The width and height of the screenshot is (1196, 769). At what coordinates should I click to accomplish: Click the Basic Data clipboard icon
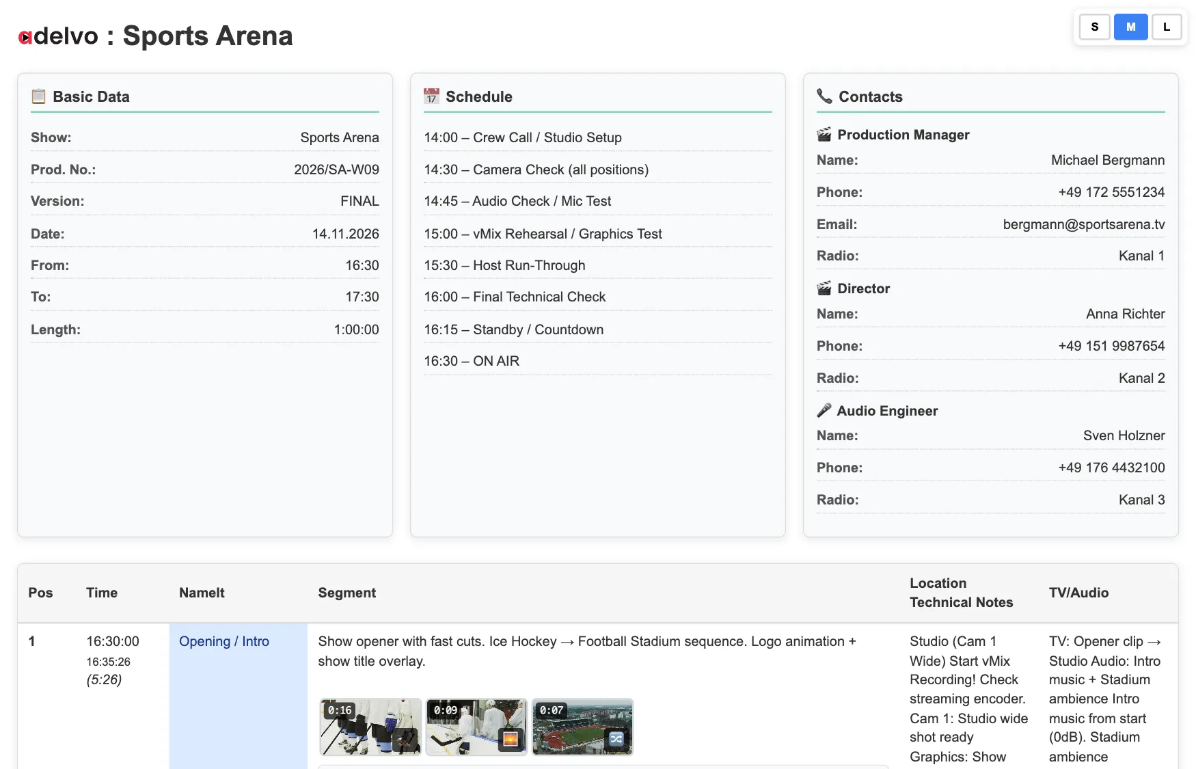pos(38,96)
